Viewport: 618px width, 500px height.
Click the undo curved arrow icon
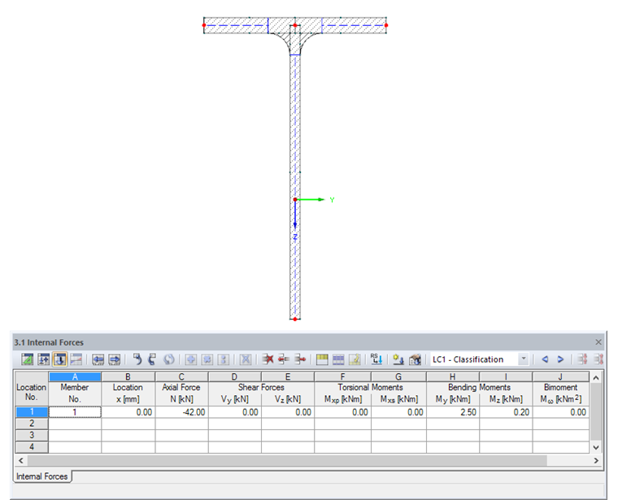tap(137, 359)
